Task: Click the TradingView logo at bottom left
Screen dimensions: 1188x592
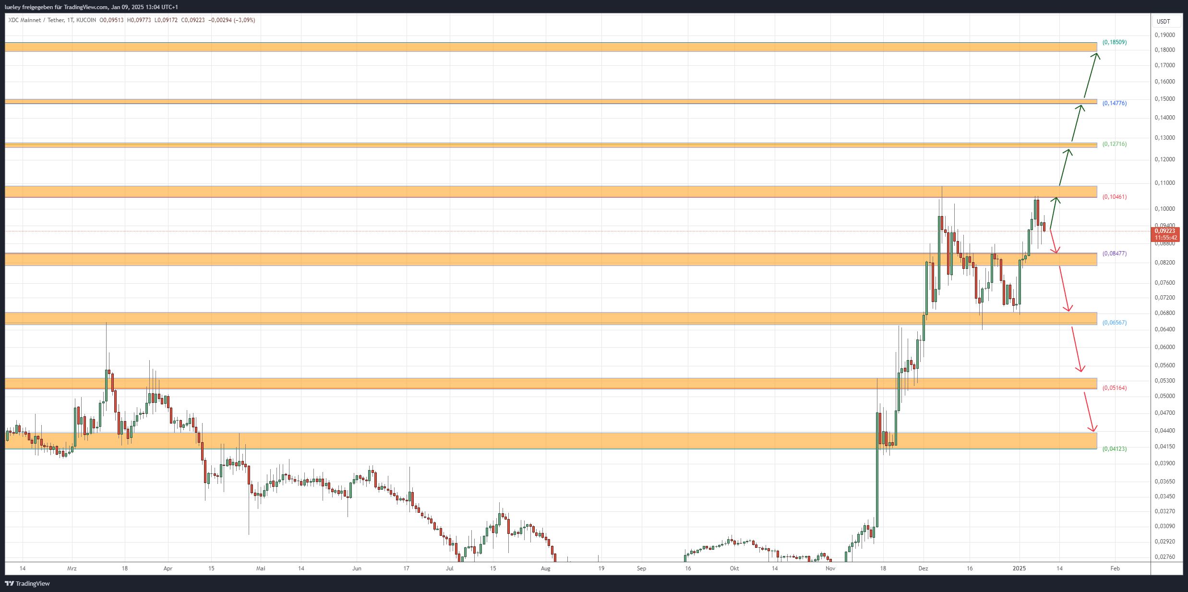Action: coord(27,583)
